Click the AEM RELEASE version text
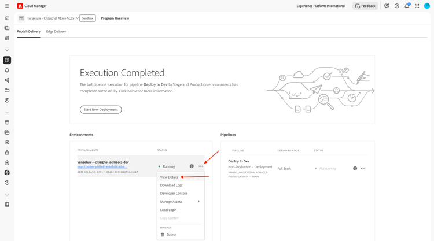434x241 pixels. (x=108, y=172)
